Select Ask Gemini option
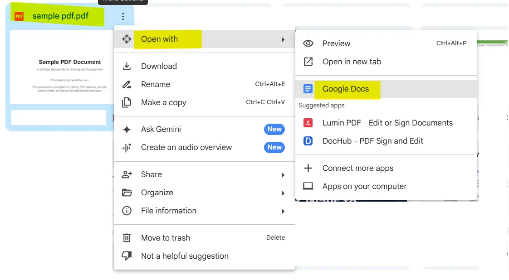The width and height of the screenshot is (509, 280). click(205, 129)
